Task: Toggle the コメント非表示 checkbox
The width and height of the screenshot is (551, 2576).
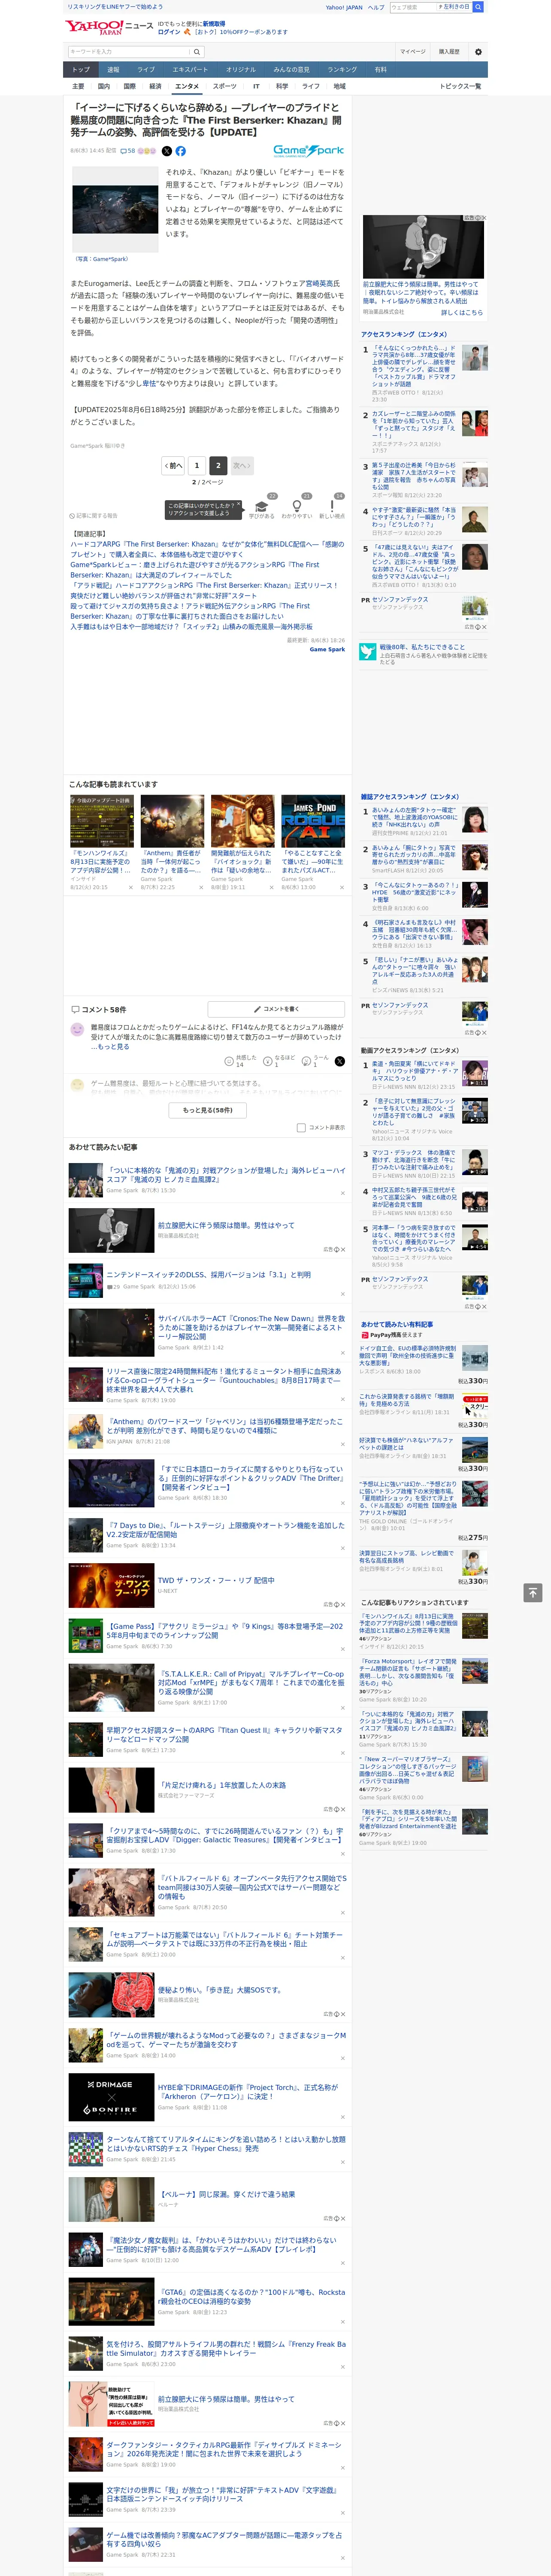Action: [301, 1128]
